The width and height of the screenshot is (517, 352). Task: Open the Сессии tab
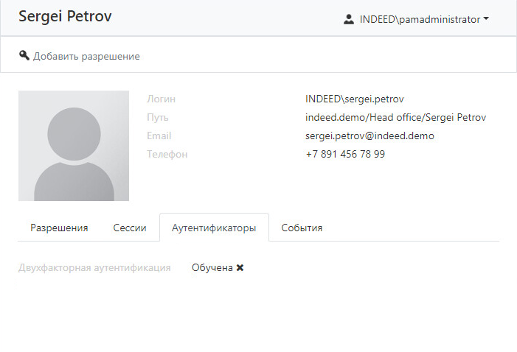[129, 228]
